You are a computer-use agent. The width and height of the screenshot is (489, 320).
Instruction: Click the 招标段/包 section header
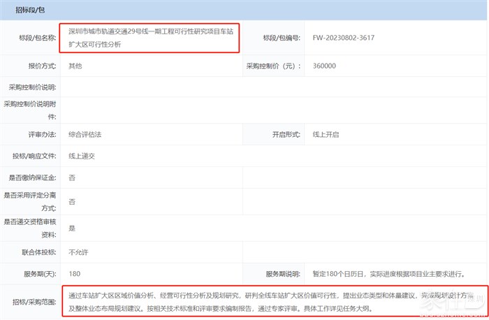click(x=25, y=9)
